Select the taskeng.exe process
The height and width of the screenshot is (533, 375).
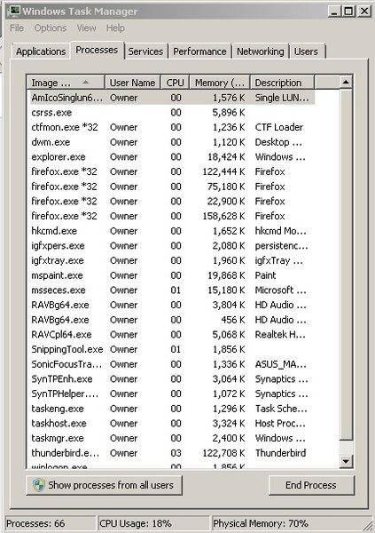coord(171,409)
